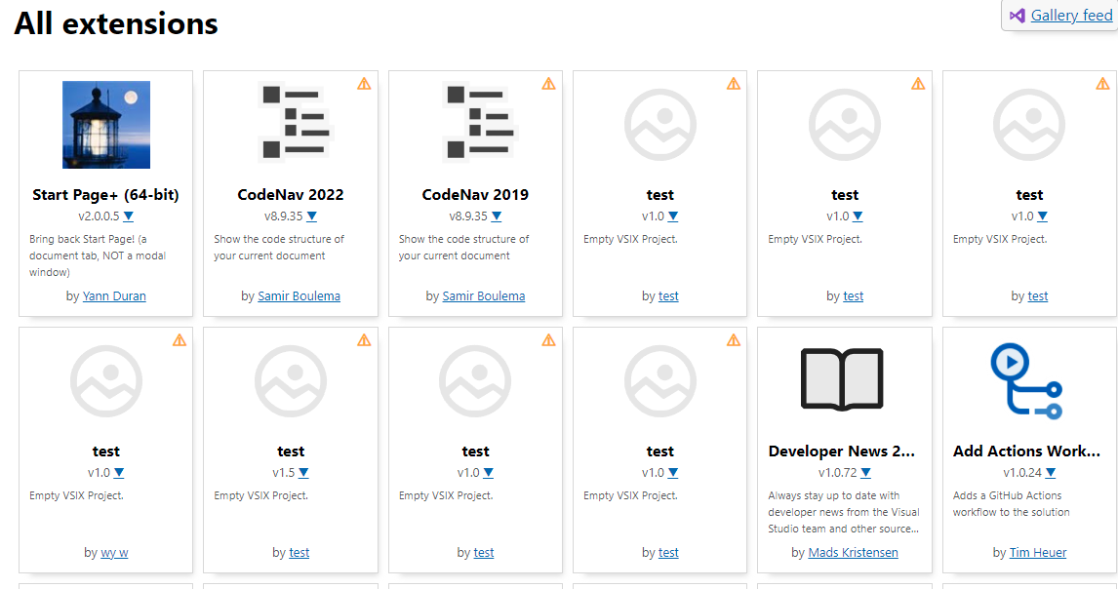Click the warning triangle on rightmost top-row test card
1118x589 pixels.
(1103, 84)
